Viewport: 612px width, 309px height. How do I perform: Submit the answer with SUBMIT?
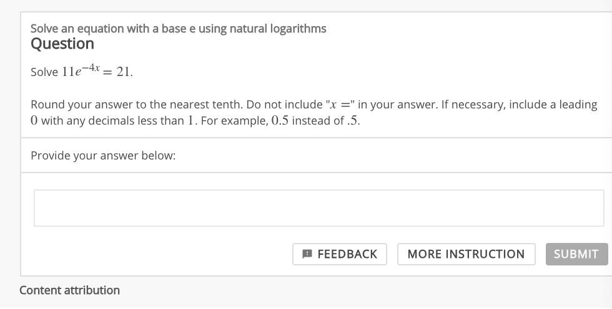[x=576, y=254]
